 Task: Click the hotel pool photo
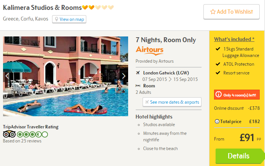[65, 76]
